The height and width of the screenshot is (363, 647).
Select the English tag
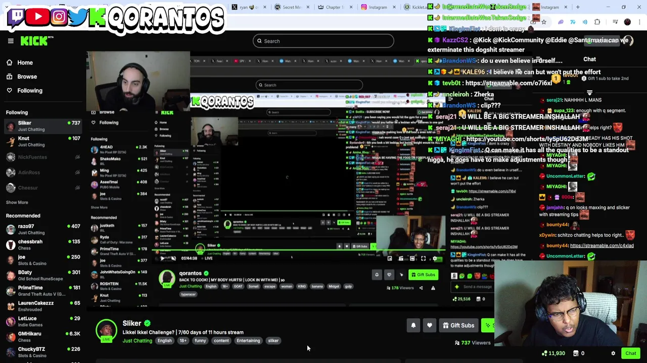tap(164, 341)
